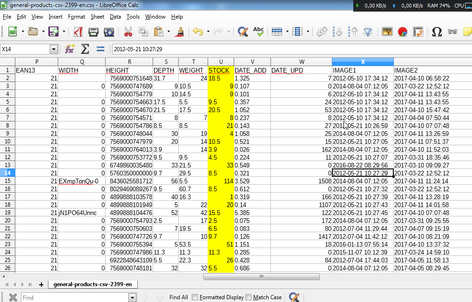Expand the Name Box dropdown

pyautogui.click(x=54, y=49)
